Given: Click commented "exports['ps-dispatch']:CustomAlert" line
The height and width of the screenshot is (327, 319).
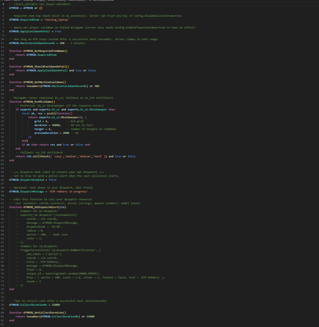Looking at the screenshot, I should [x=46, y=215].
